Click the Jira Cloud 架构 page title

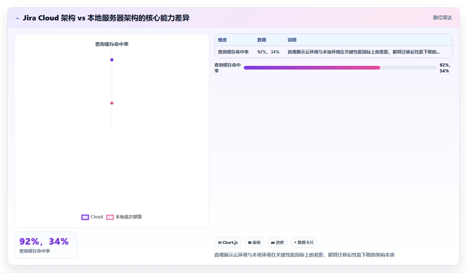[106, 18]
